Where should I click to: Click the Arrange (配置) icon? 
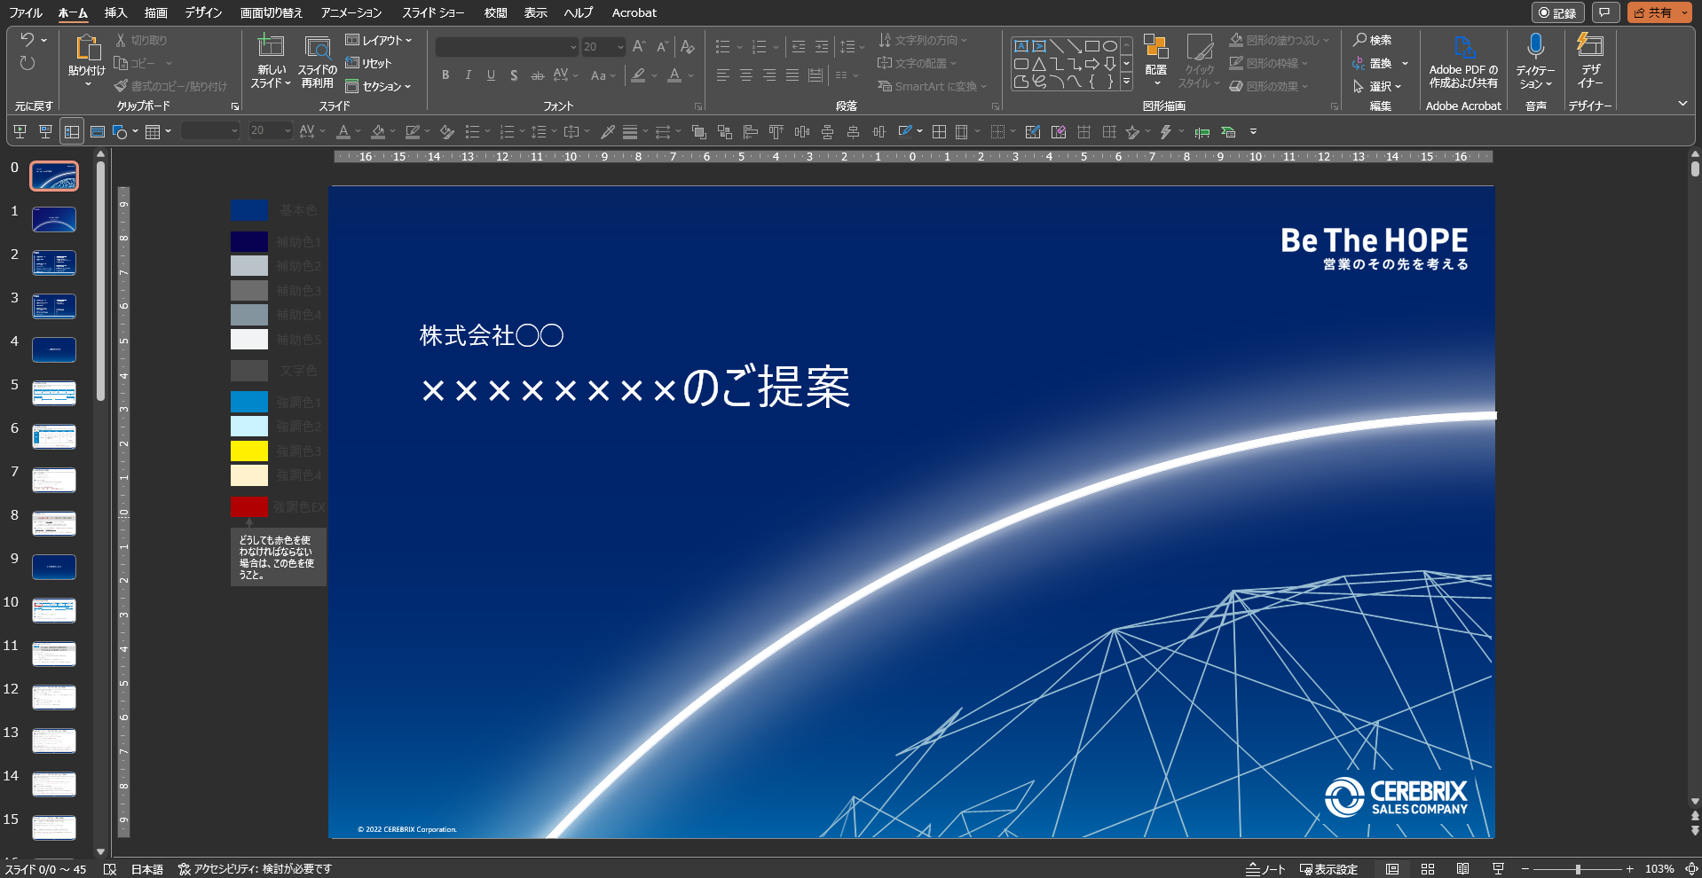1155,47
